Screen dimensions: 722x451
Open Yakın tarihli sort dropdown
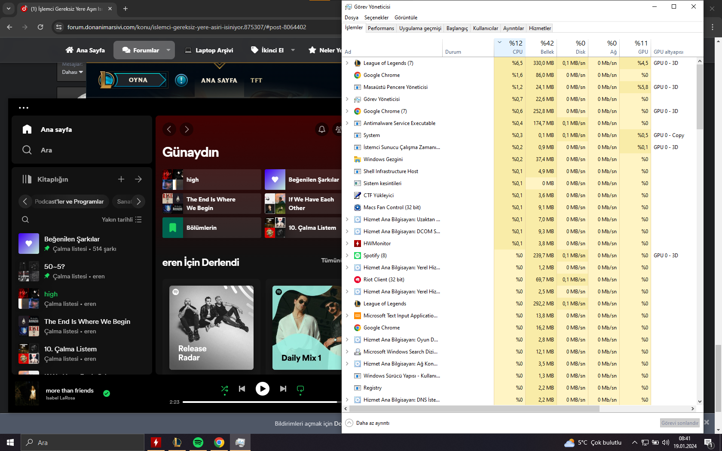click(x=122, y=219)
